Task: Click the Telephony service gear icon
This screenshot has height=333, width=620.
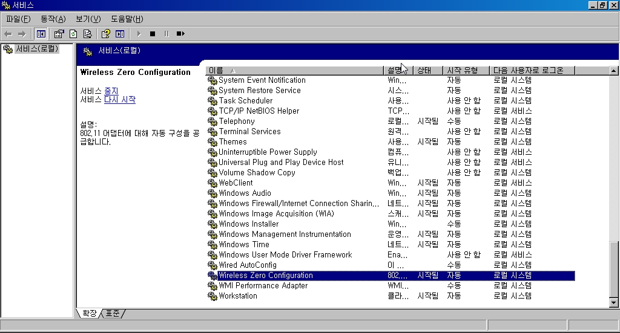Action: point(213,121)
